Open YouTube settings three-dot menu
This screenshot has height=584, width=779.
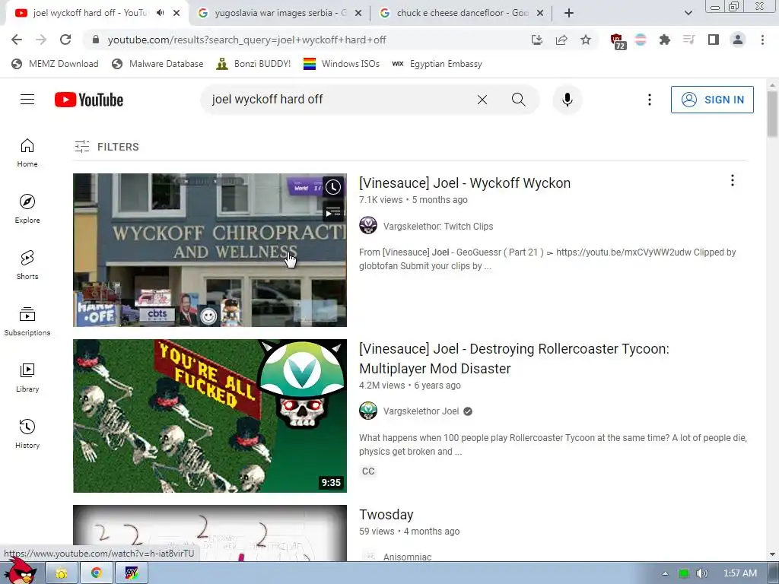tap(649, 100)
